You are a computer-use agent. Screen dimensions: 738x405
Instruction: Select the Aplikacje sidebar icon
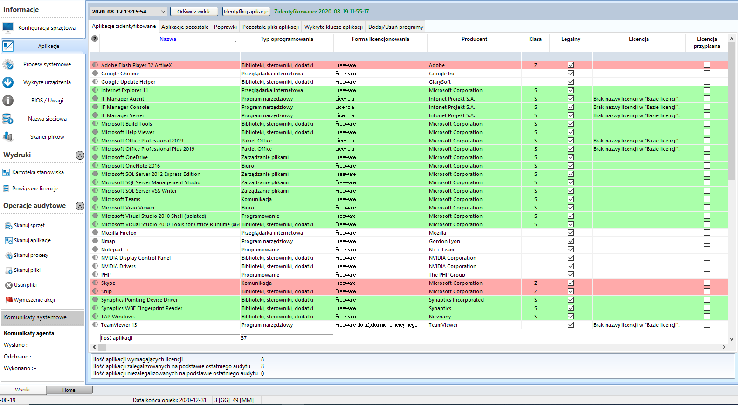point(8,46)
